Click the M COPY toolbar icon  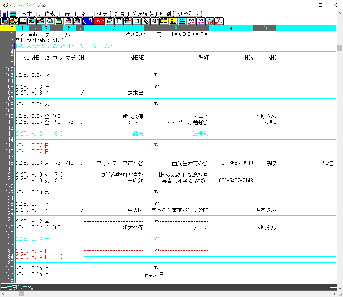pos(191,21)
